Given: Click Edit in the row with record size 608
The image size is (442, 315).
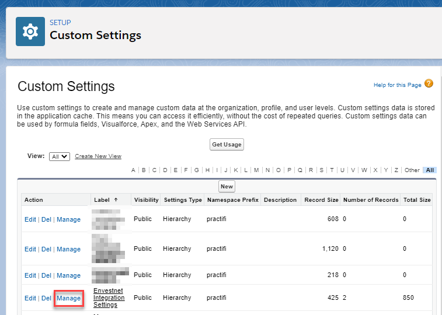Looking at the screenshot, I should (30, 219).
